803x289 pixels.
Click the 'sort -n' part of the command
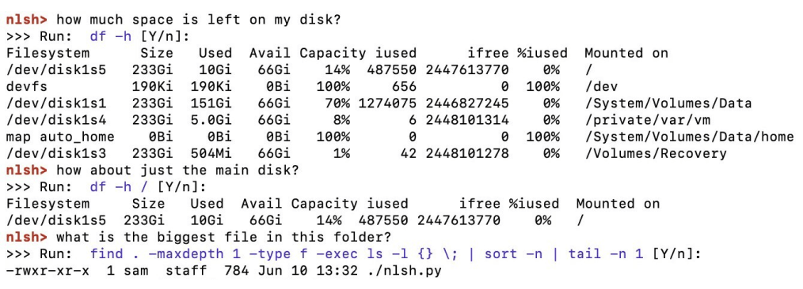[514, 254]
